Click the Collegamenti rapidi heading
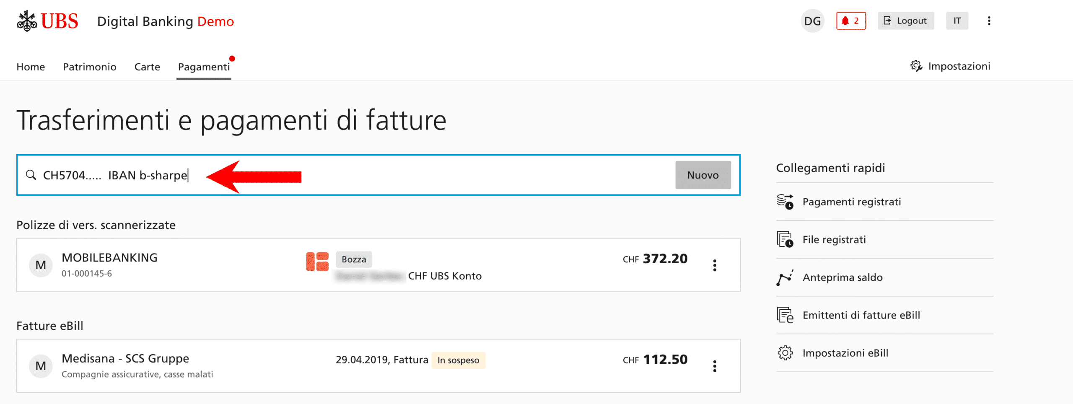 pos(830,168)
